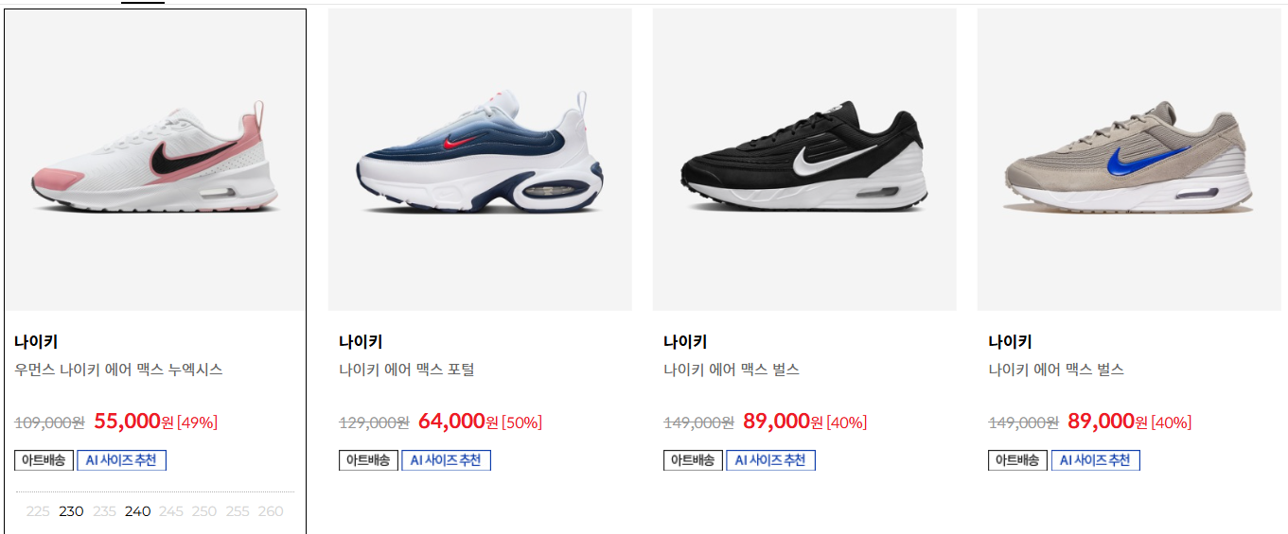
Task: Click AI 사이즈 추천 under the gray Air Max Verse
Action: [1095, 460]
